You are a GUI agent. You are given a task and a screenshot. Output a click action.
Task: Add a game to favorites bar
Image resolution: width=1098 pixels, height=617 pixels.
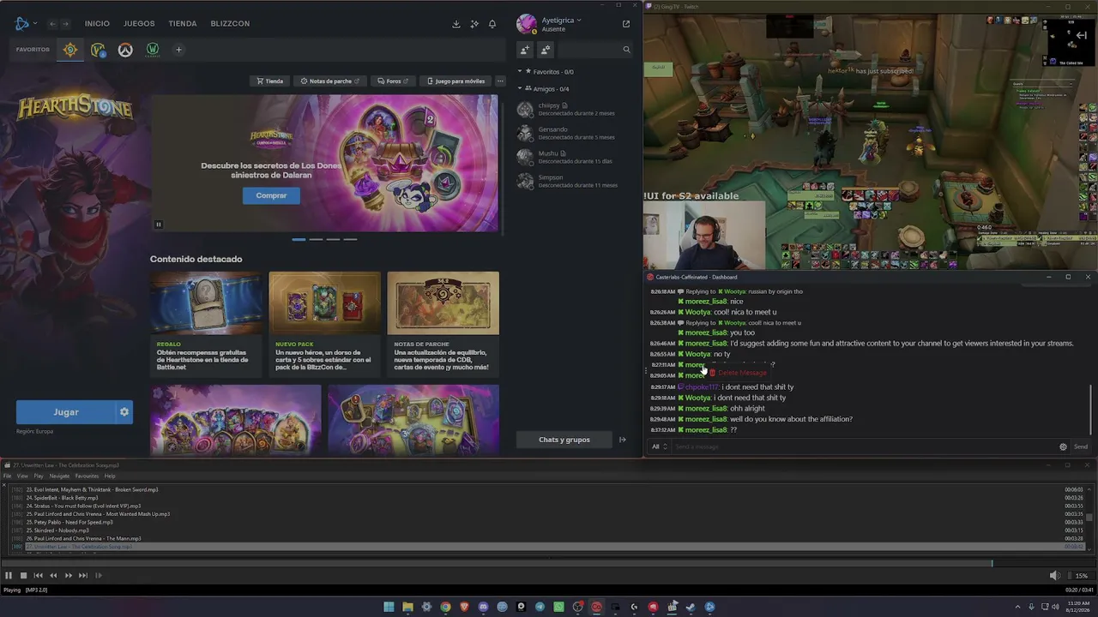(x=178, y=50)
